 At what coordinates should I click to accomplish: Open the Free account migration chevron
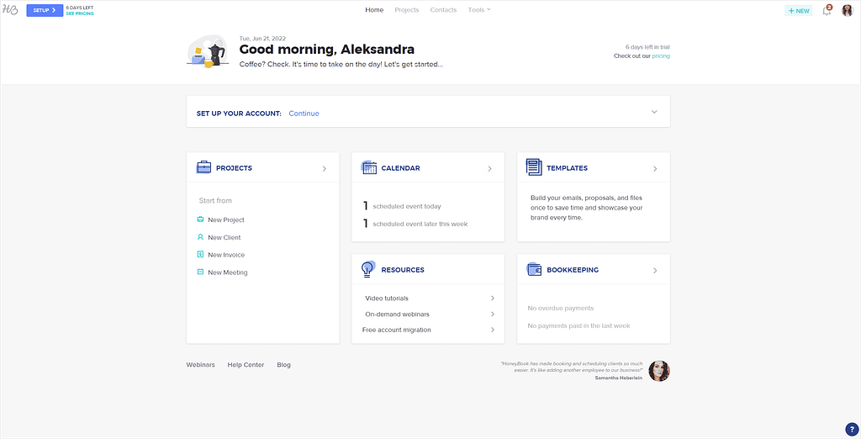493,330
